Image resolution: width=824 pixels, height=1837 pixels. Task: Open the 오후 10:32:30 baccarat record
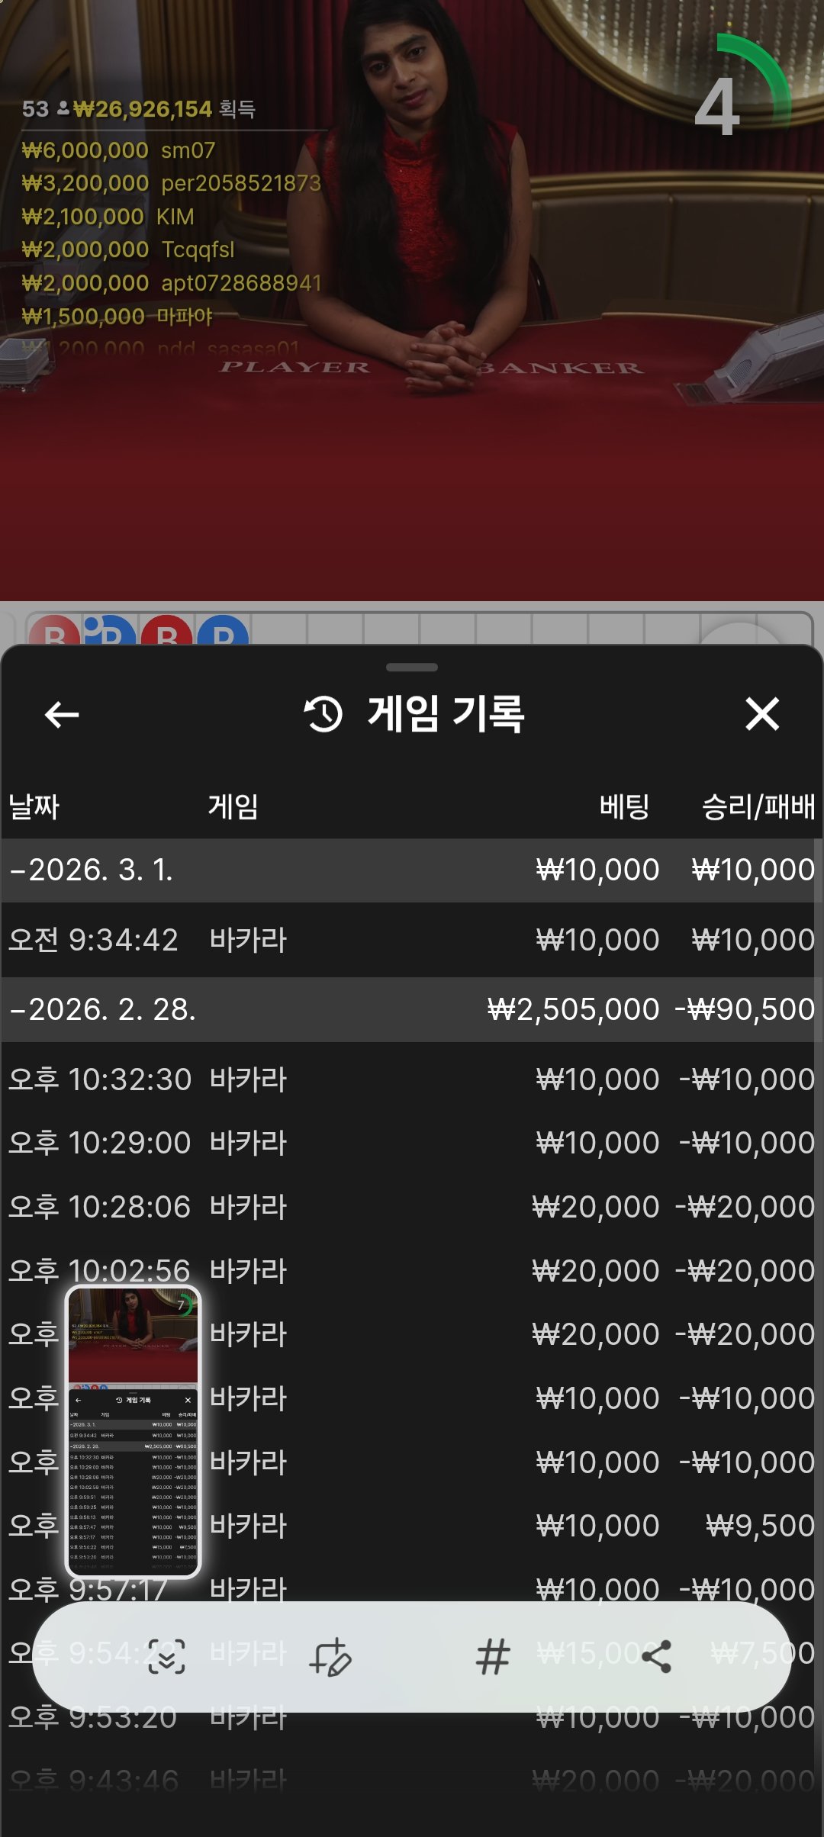410,1079
